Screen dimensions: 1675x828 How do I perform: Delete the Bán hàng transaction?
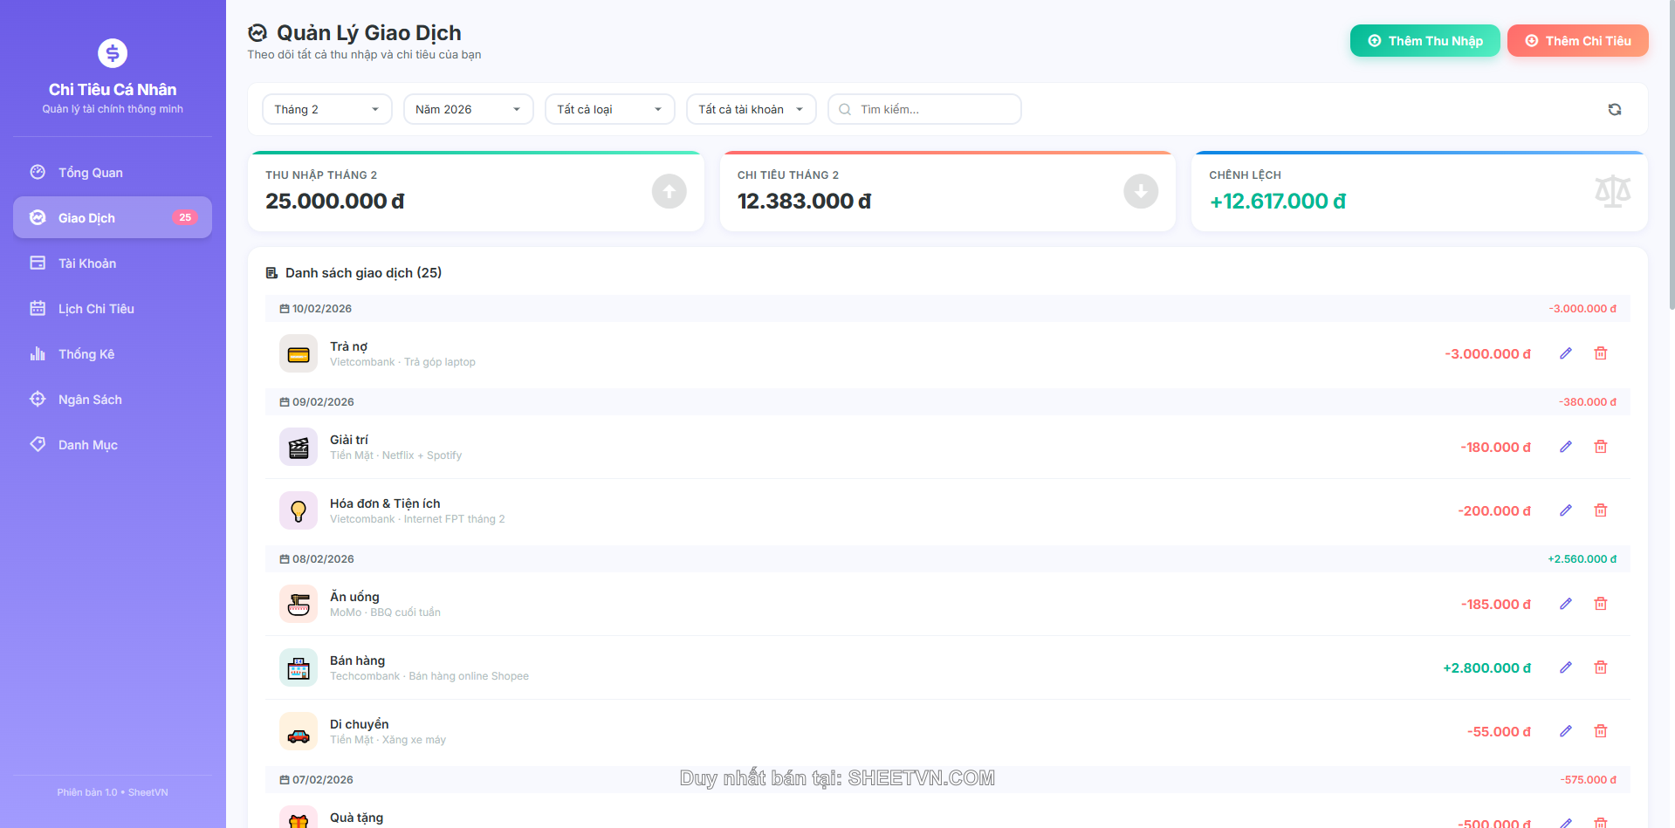1600,667
